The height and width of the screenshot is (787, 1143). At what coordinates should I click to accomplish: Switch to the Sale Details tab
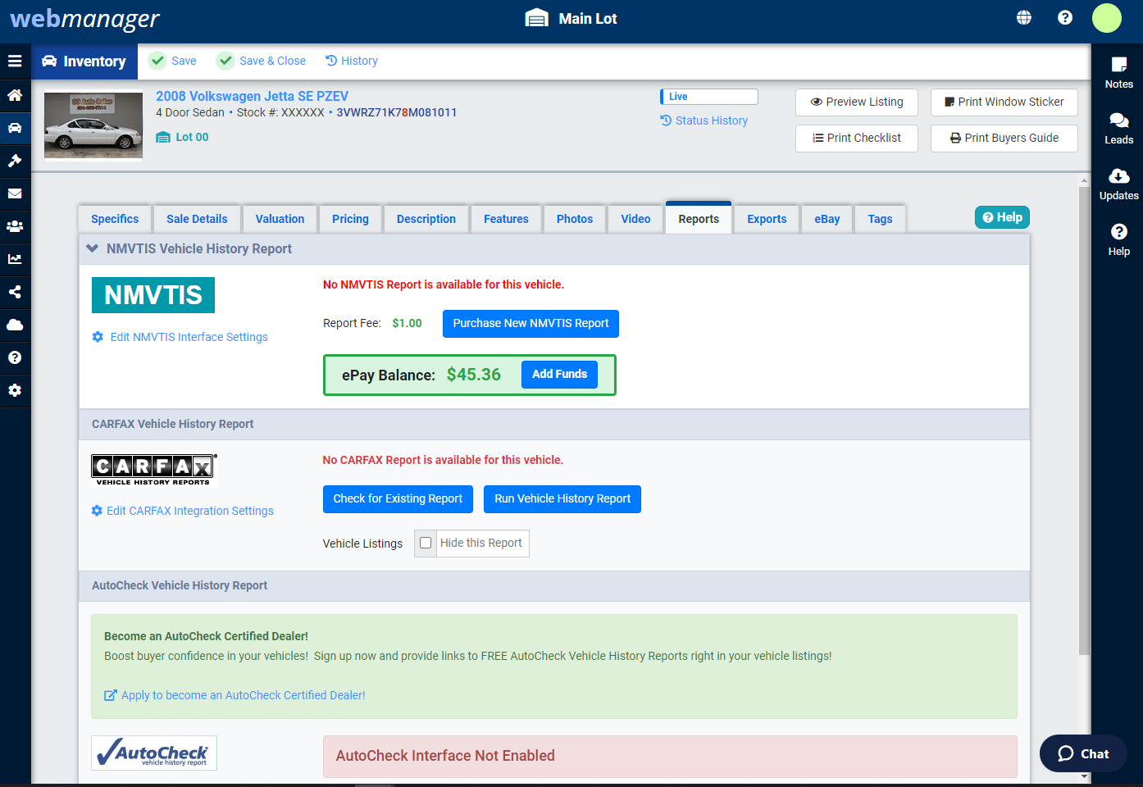[197, 219]
